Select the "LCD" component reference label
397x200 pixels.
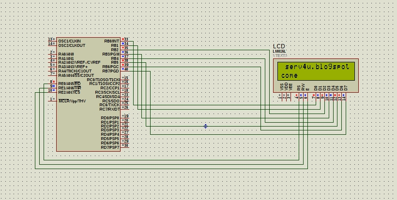pos(279,46)
